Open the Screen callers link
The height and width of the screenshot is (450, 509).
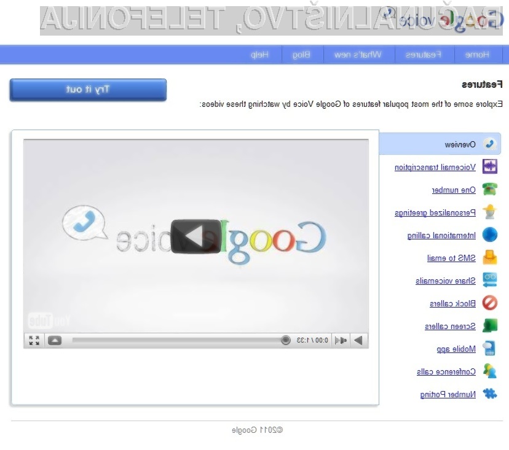pyautogui.click(x=450, y=326)
